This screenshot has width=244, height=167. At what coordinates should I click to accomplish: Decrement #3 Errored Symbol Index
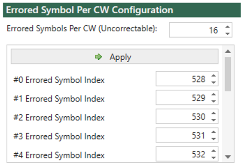point(213,139)
